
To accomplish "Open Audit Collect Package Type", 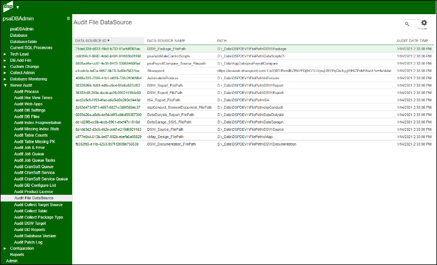I will [39, 217].
